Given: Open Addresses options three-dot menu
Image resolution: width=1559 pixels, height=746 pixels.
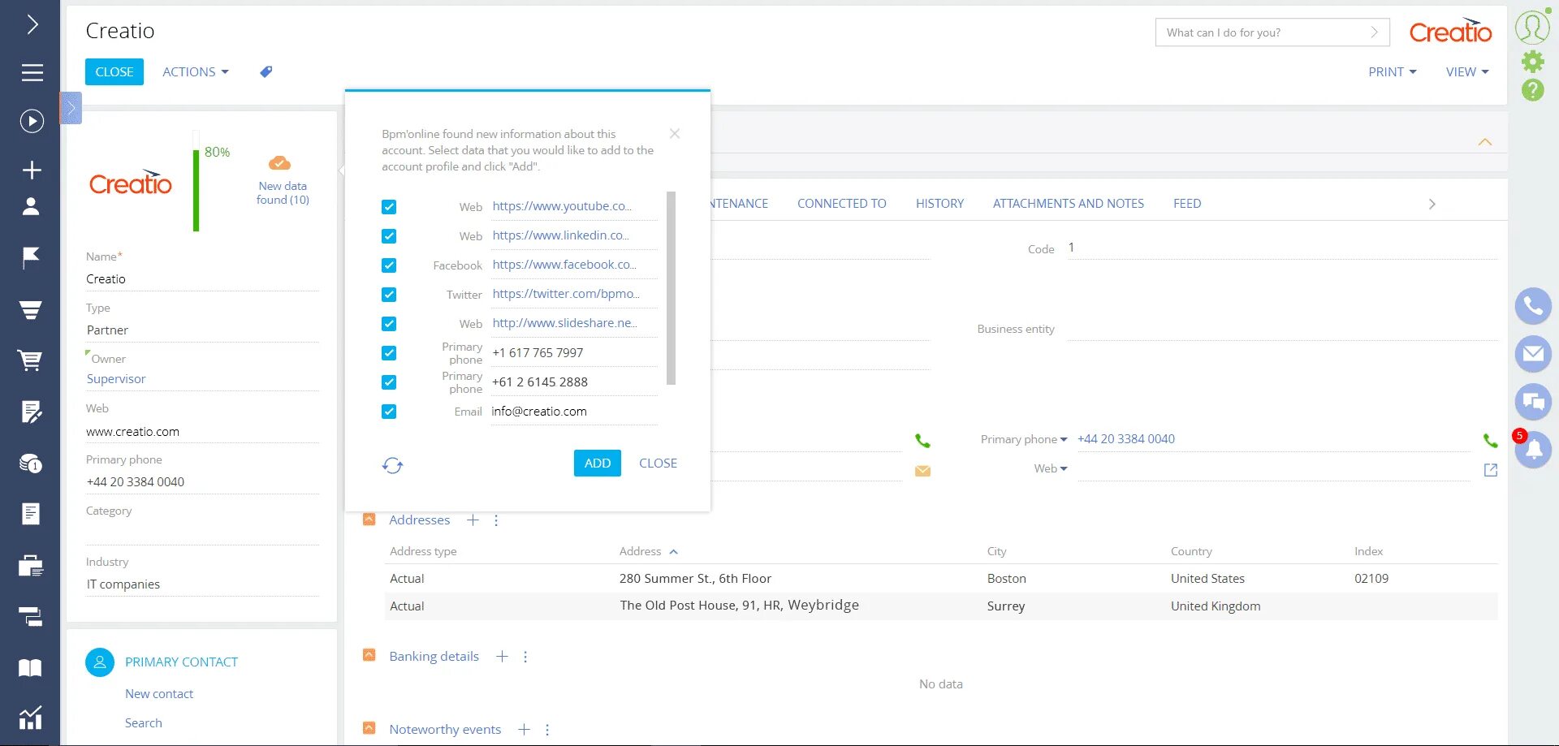Looking at the screenshot, I should coord(496,520).
